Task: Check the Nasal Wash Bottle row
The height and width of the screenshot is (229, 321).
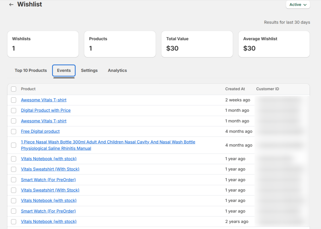Action: click(x=14, y=145)
